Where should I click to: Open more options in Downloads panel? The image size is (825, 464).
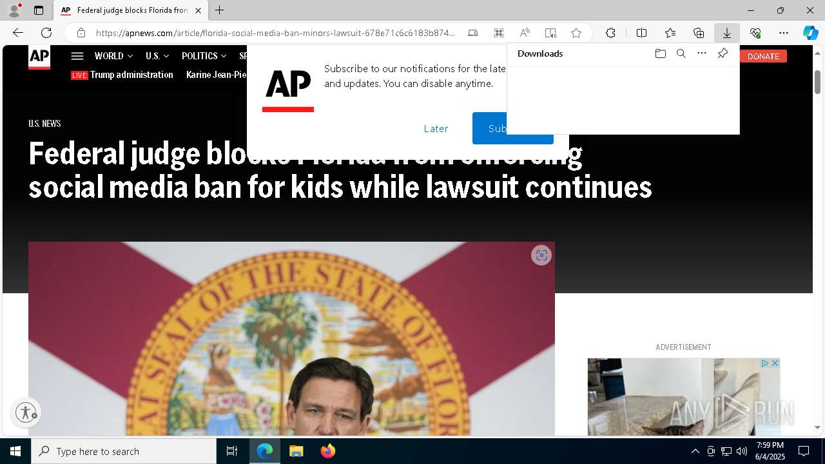pos(702,53)
